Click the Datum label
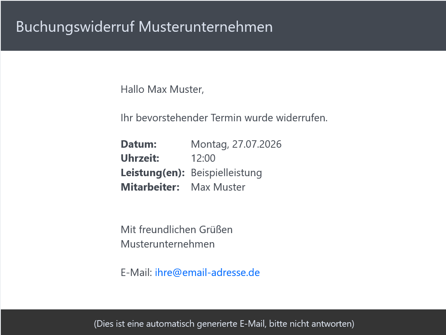 click(138, 144)
